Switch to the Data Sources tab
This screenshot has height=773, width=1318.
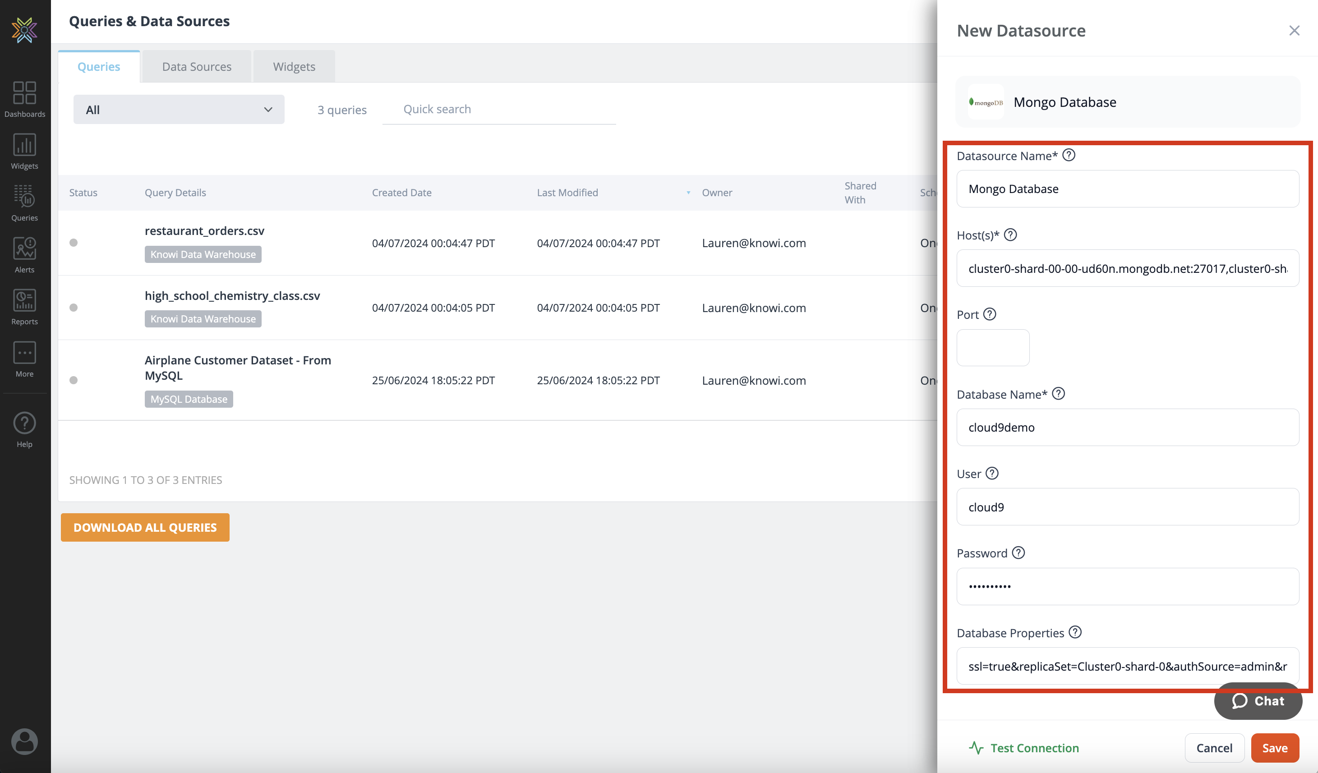197,66
